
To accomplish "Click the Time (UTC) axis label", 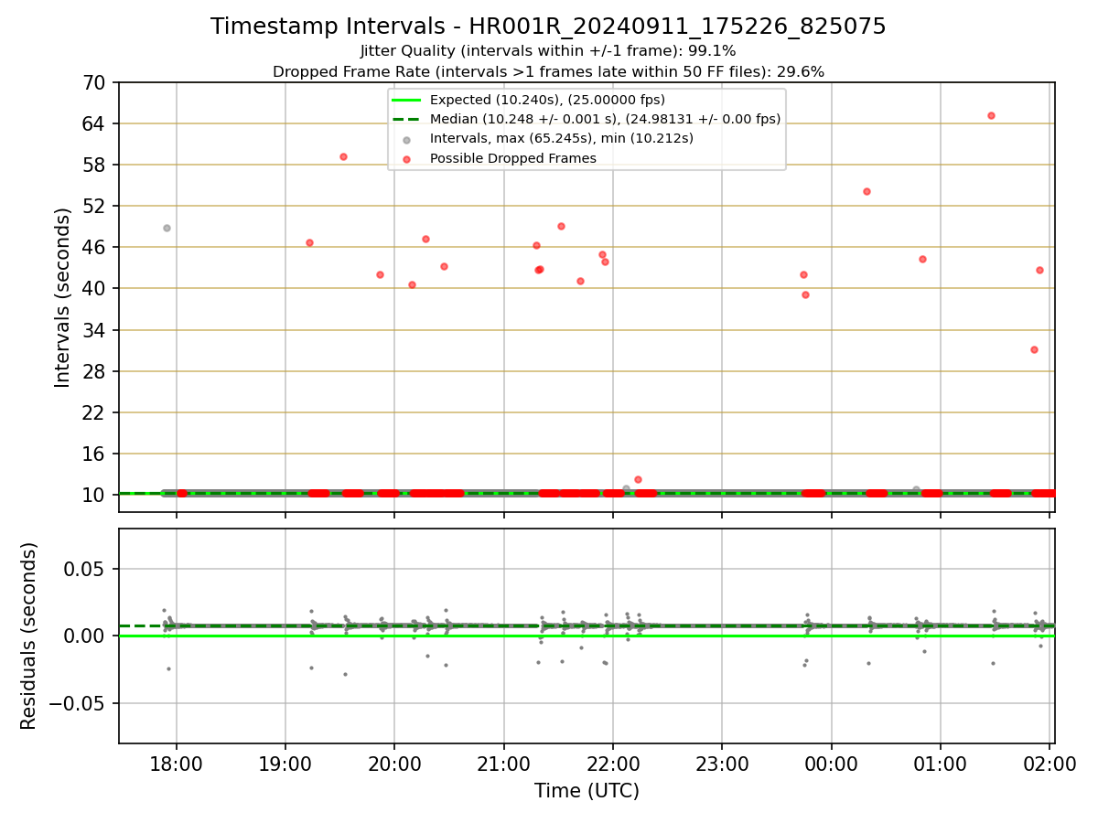I will (587, 791).
